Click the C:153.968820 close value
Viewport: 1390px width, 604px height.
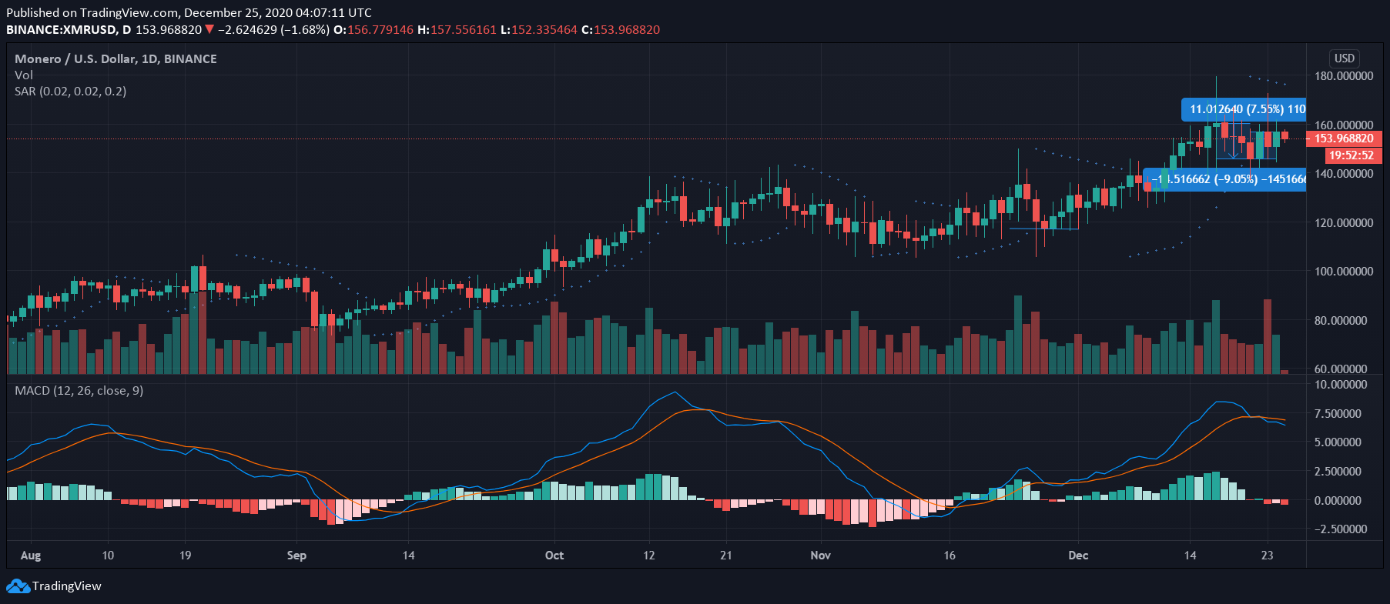pyautogui.click(x=620, y=30)
